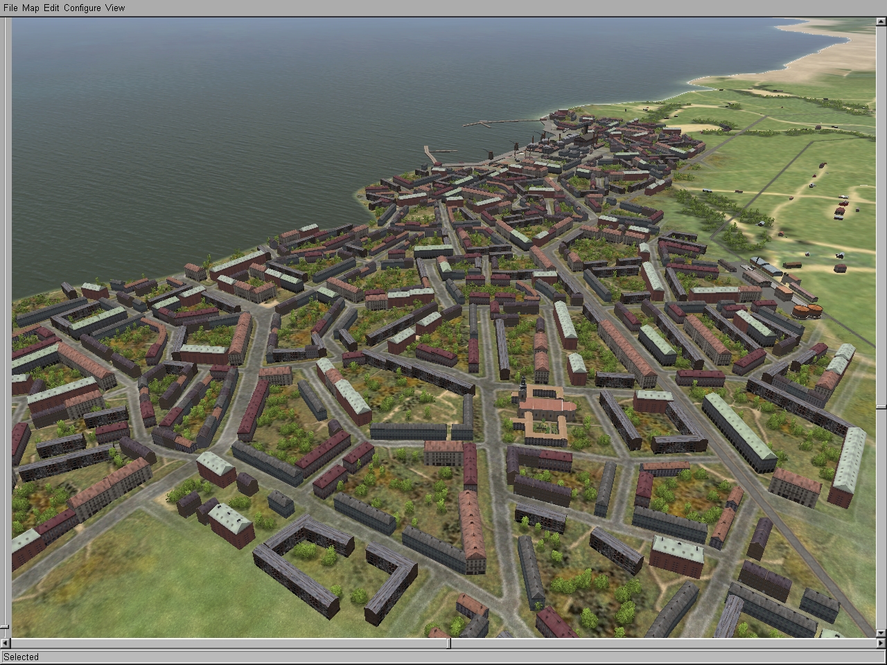Screen dimensions: 887x665
Task: Open the Edit menu
Action: click(x=51, y=8)
